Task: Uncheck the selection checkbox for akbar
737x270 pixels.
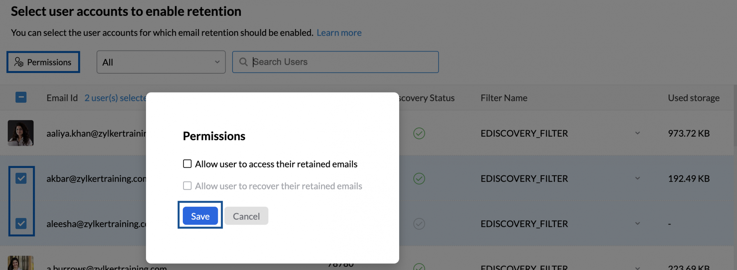Action: tap(21, 179)
